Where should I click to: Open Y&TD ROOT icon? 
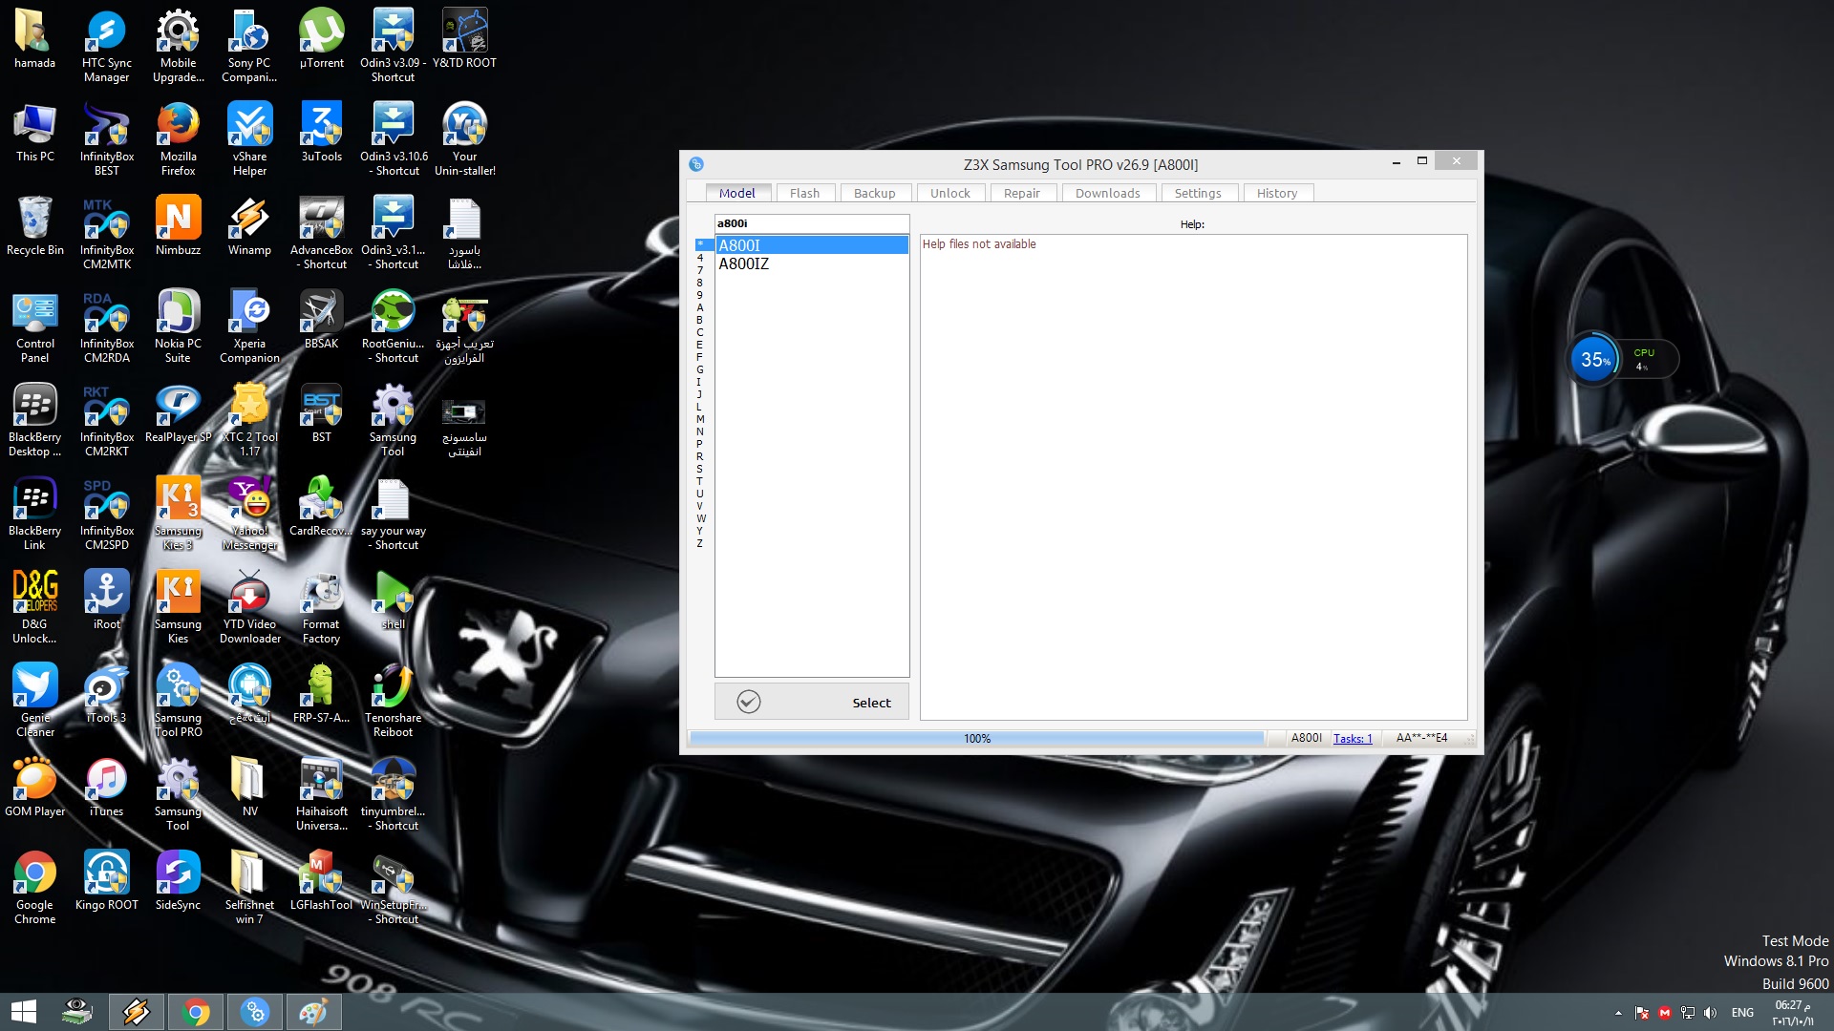click(464, 39)
